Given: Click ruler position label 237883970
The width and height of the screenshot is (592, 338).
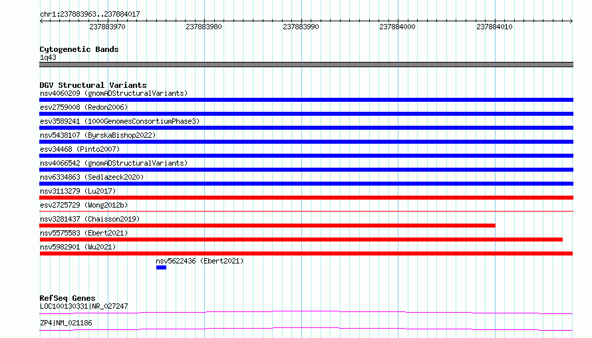Looking at the screenshot, I should 107,27.
